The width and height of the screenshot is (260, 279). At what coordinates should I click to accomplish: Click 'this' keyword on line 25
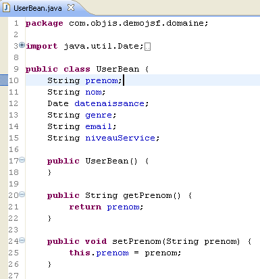click(x=80, y=253)
